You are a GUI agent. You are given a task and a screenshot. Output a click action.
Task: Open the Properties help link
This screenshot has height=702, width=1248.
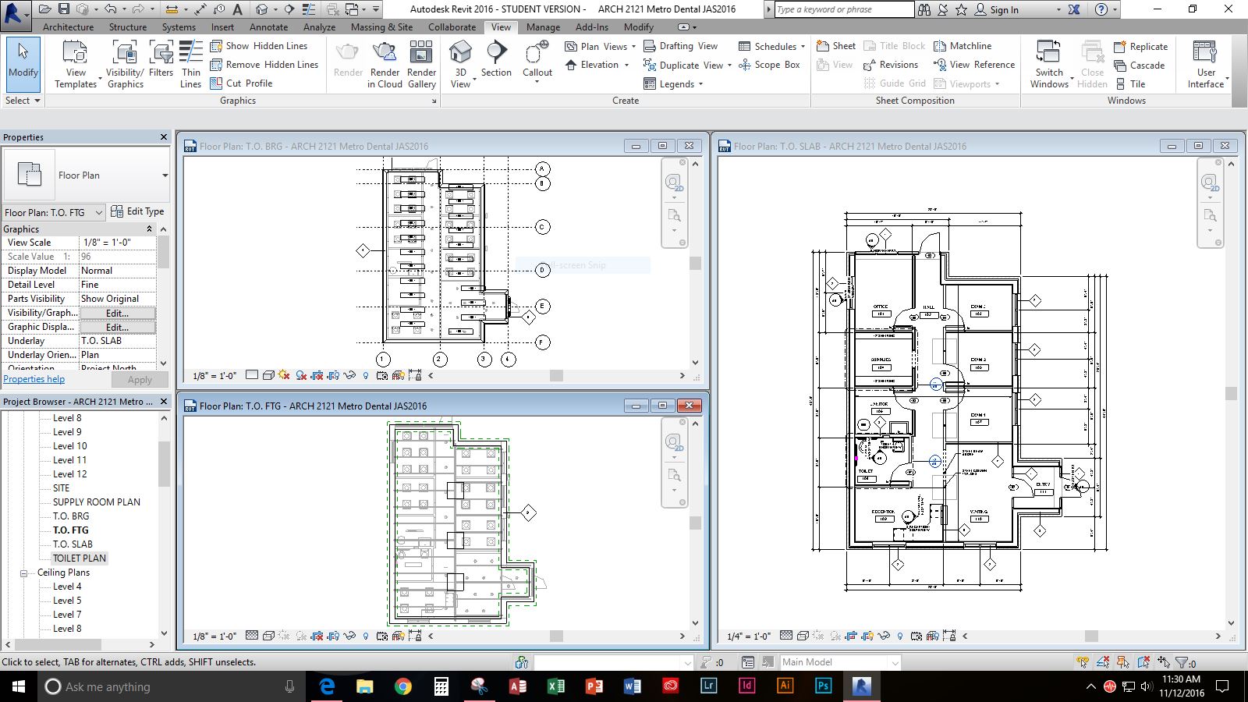coord(34,379)
